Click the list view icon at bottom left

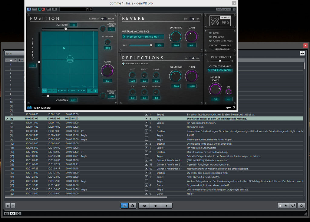pos(7,214)
